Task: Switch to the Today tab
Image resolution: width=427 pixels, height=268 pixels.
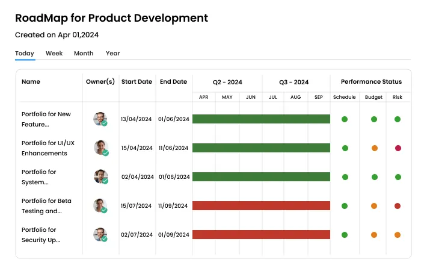Action: point(25,54)
